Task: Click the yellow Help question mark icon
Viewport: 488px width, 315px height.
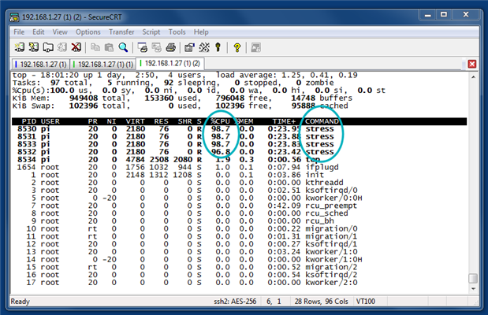Action: 237,47
